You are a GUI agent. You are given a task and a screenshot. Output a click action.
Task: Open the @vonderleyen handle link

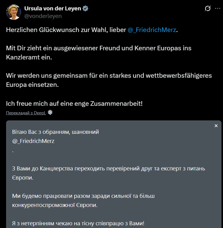click(43, 16)
